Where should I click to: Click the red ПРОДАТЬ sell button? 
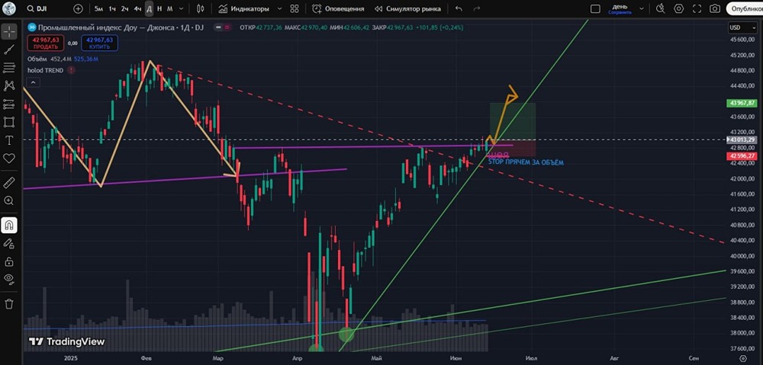point(46,43)
